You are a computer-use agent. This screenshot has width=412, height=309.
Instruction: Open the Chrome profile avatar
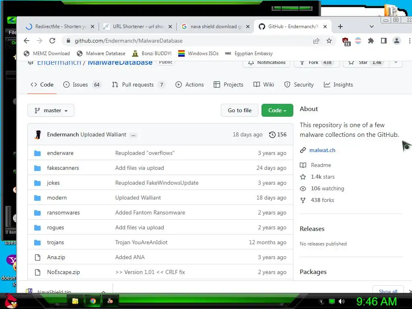pyautogui.click(x=396, y=41)
